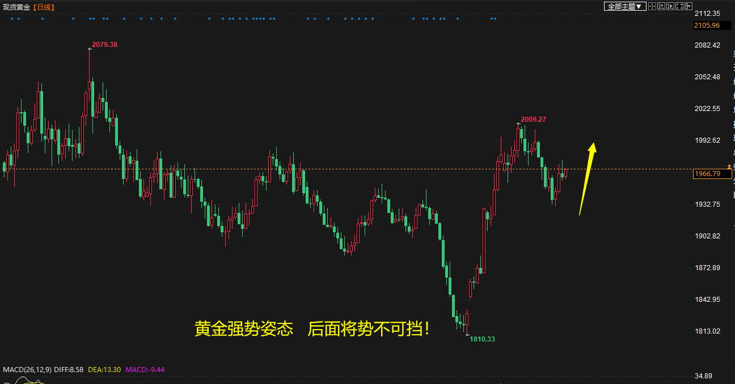Open MACD(26,12,9) indicator parameters

27,370
